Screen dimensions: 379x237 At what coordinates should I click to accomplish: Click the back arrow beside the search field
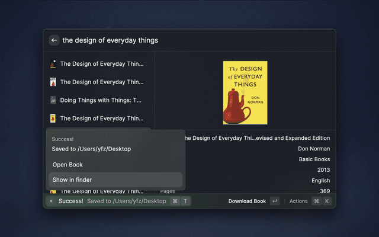coord(54,40)
